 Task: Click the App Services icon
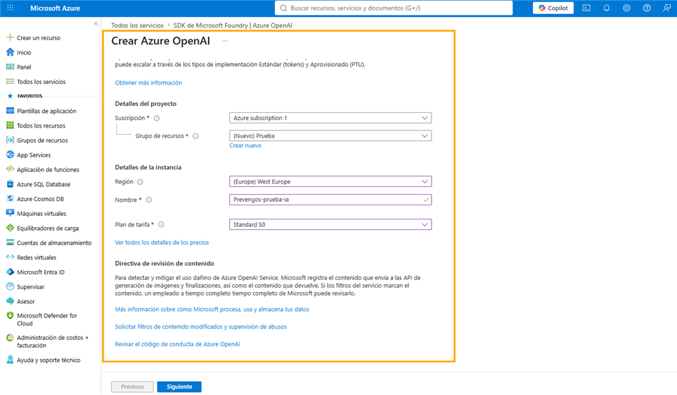10,155
